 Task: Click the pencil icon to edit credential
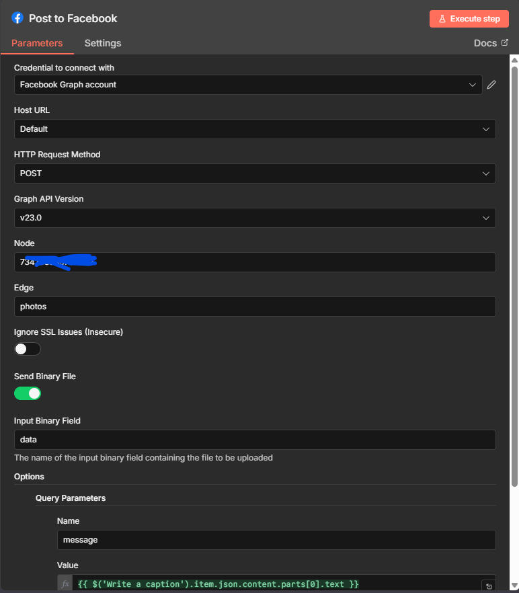491,85
